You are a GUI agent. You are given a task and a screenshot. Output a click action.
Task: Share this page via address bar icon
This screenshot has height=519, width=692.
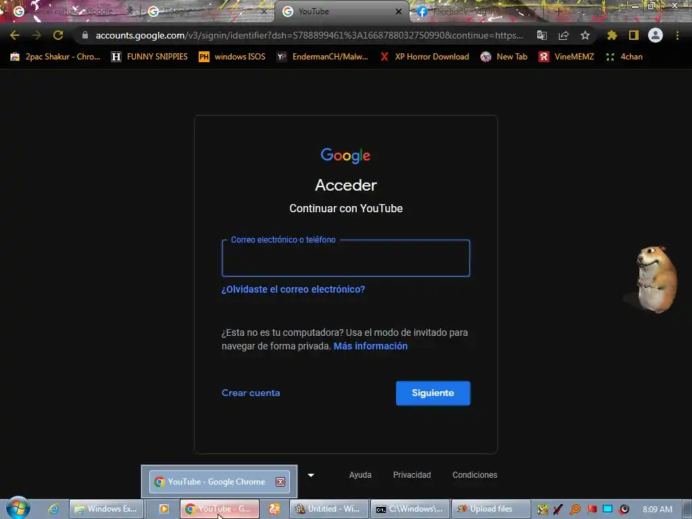[x=564, y=35]
